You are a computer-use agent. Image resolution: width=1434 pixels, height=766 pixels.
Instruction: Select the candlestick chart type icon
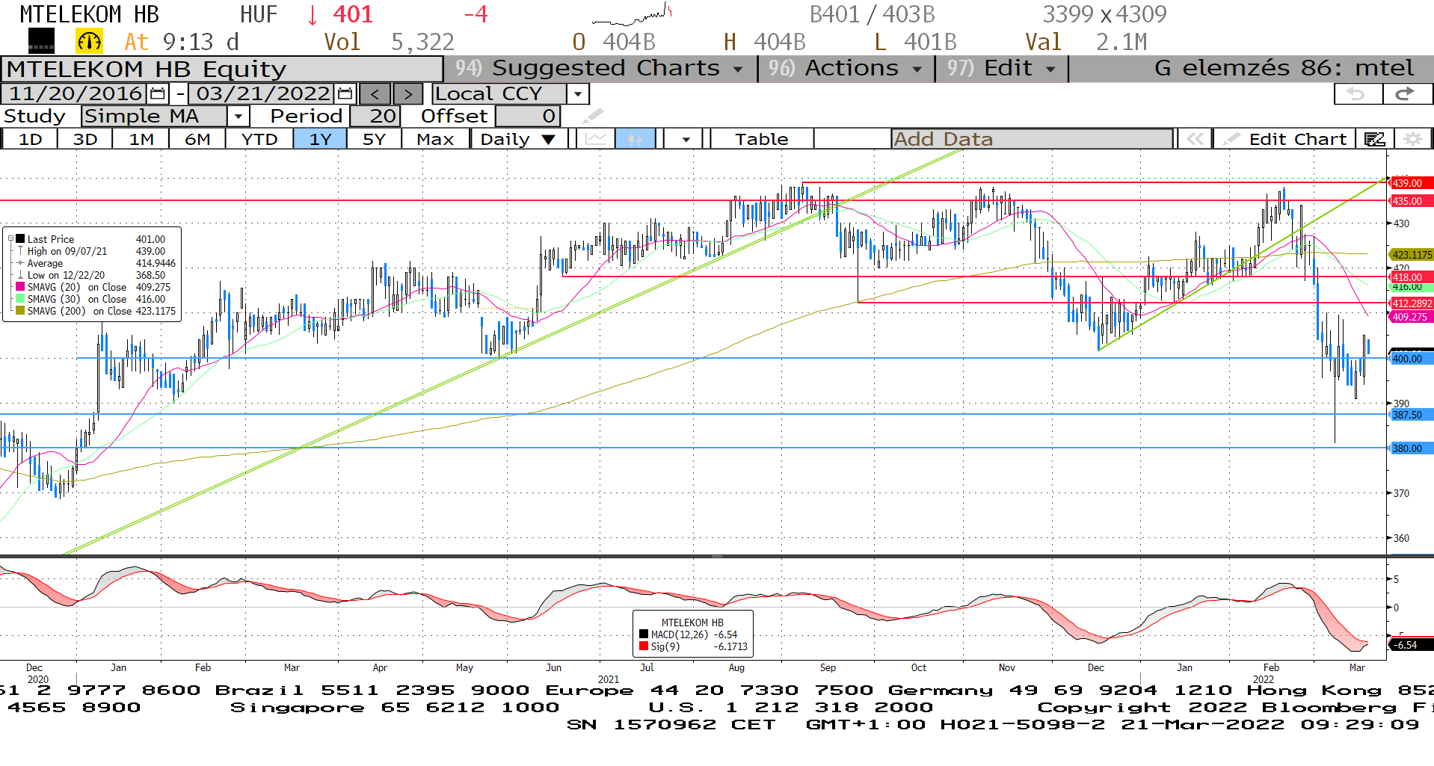(x=636, y=139)
